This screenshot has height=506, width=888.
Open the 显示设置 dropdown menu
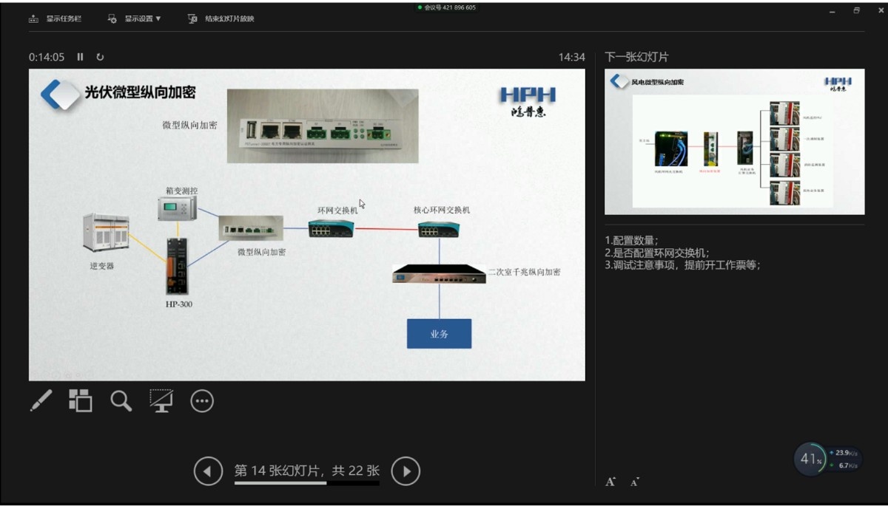pyautogui.click(x=134, y=18)
